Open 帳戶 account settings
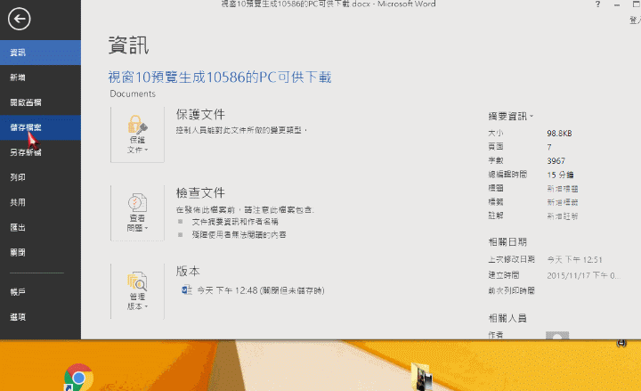Image resolution: width=641 pixels, height=391 pixels. coord(40,292)
